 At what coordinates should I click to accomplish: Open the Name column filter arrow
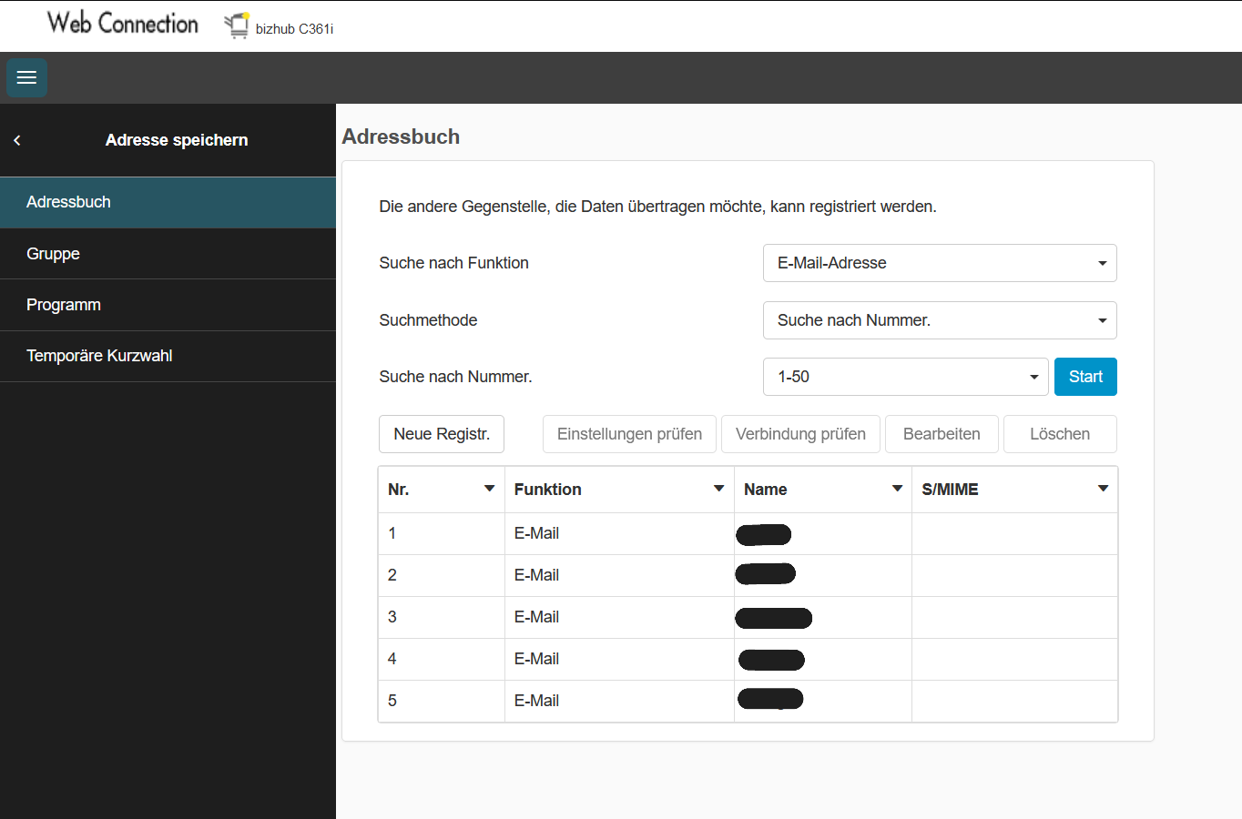click(x=897, y=489)
